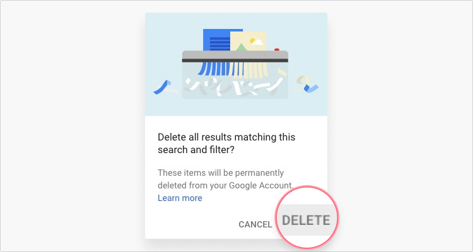
Task: Click the green mountain in the photo
Action: pos(240,47)
